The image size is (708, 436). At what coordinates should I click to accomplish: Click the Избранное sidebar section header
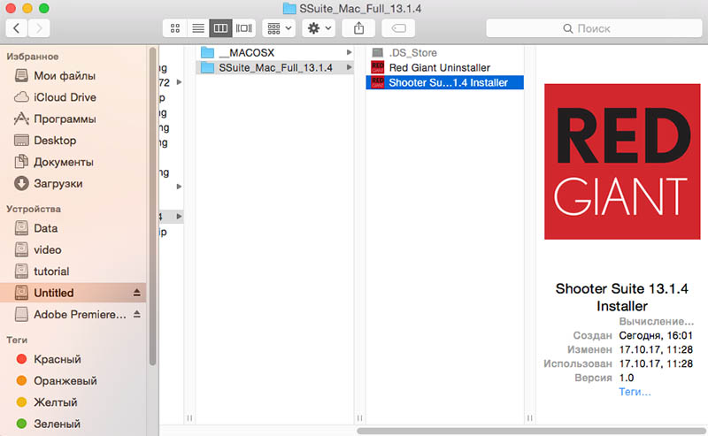coord(33,57)
